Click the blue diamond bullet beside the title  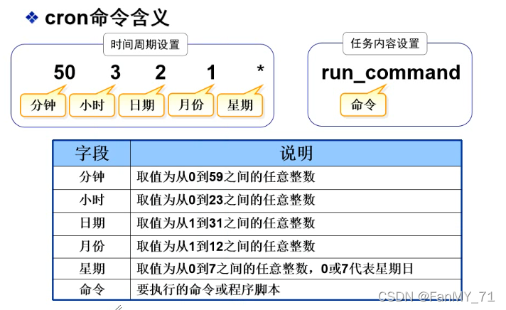(31, 18)
